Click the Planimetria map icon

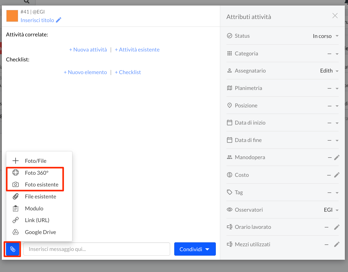coord(230,88)
